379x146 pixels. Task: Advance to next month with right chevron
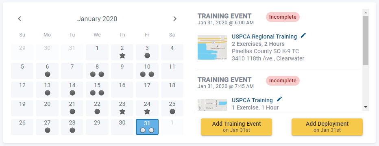175,19
